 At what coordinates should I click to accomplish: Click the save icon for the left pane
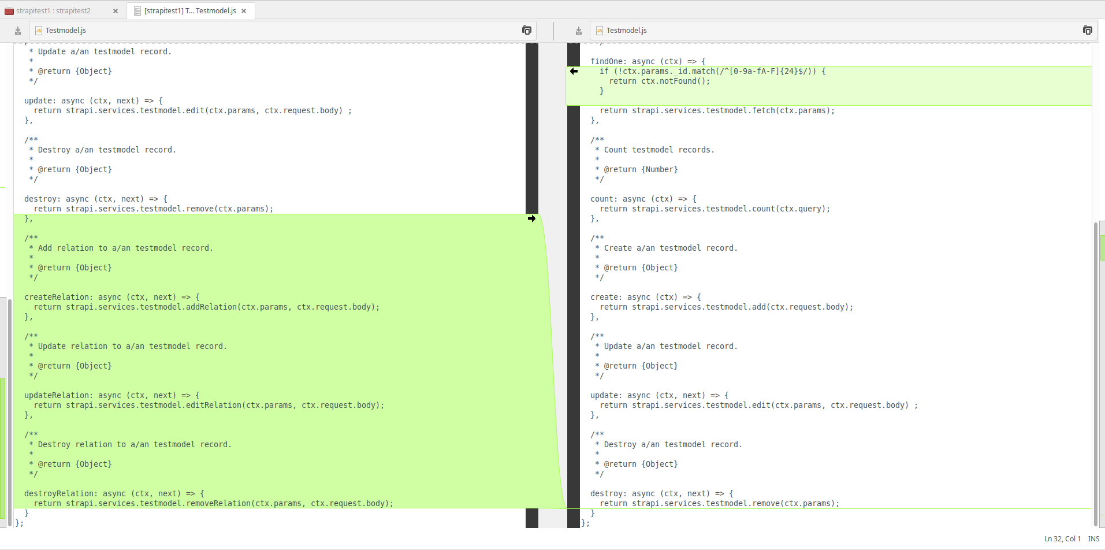[18, 30]
